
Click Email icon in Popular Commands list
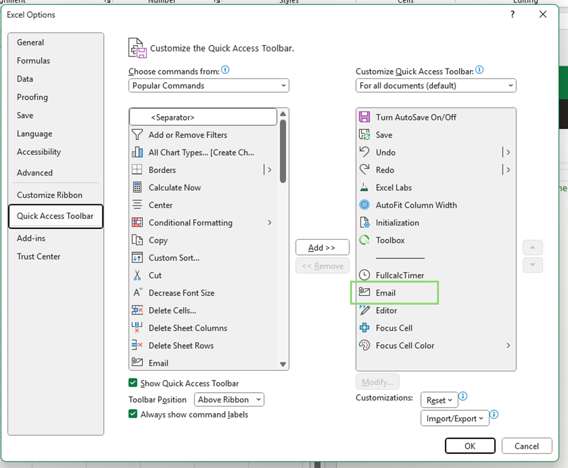(137, 362)
